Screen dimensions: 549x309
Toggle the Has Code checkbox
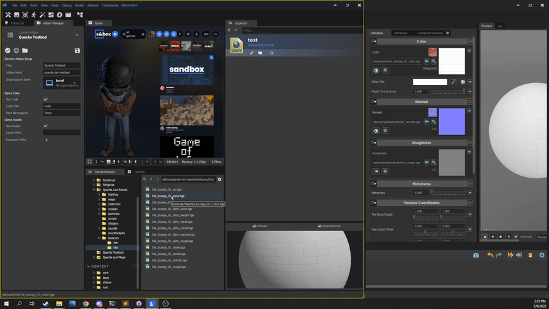(x=46, y=100)
